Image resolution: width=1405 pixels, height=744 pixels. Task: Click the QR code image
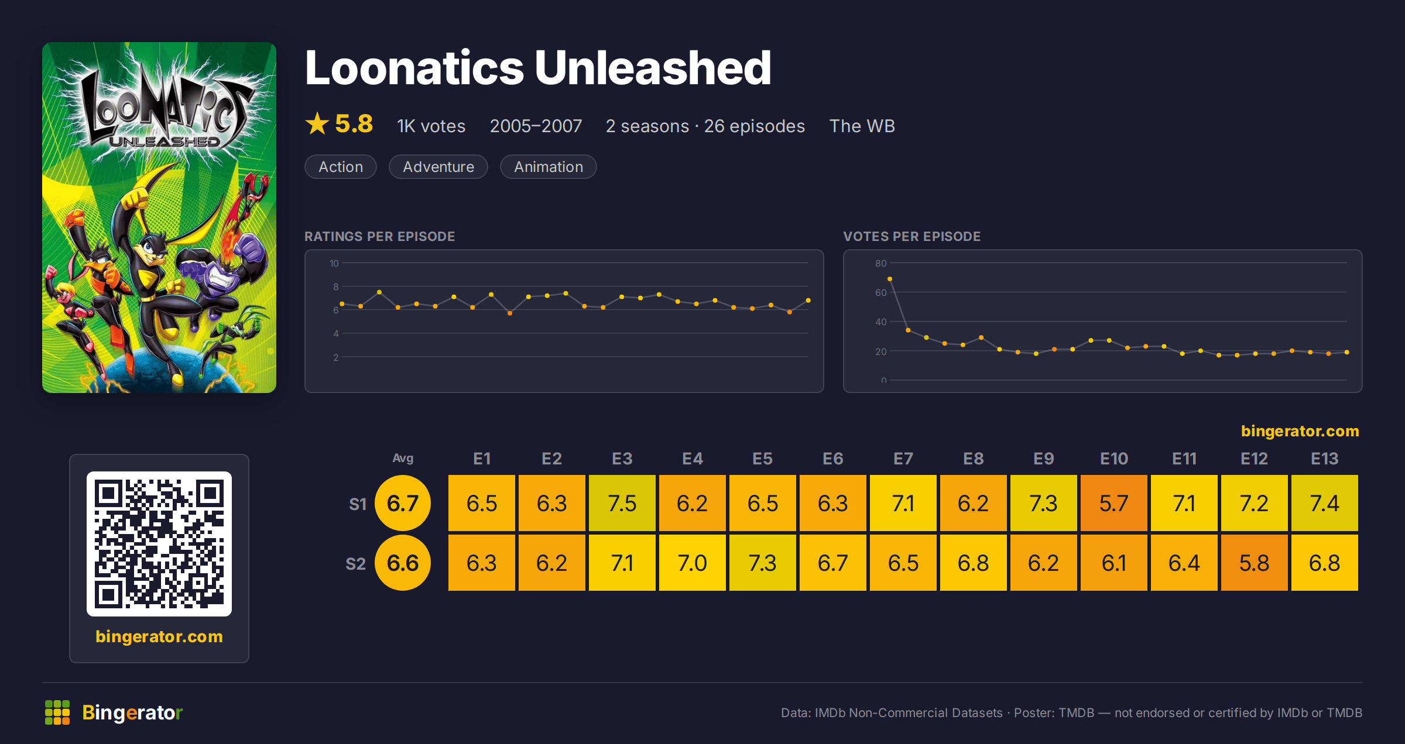[x=159, y=544]
